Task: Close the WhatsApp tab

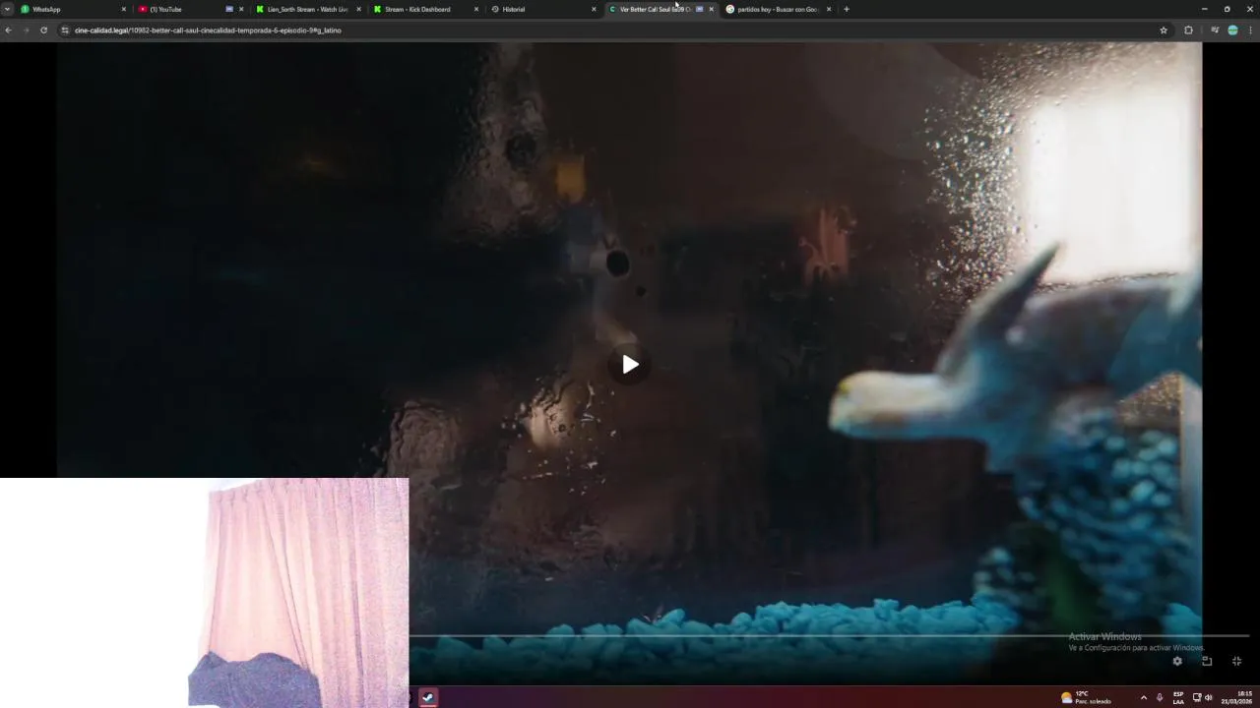Action: [x=123, y=9]
